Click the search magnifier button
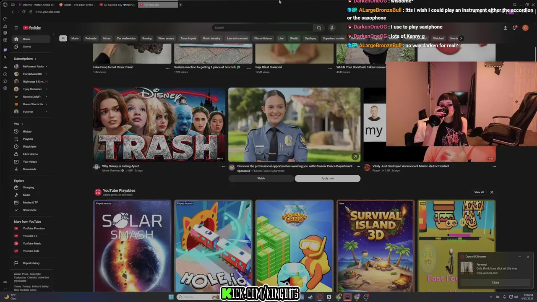537x302 pixels. 319,28
